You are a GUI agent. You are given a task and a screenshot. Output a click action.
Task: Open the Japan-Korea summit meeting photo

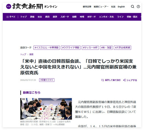46,109
